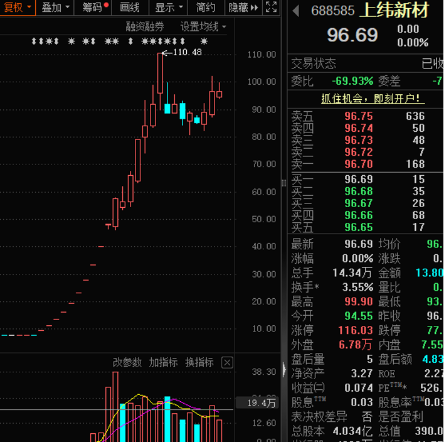Click the 110.48 high price marker
Screen dimensions: 444x442
click(186, 52)
